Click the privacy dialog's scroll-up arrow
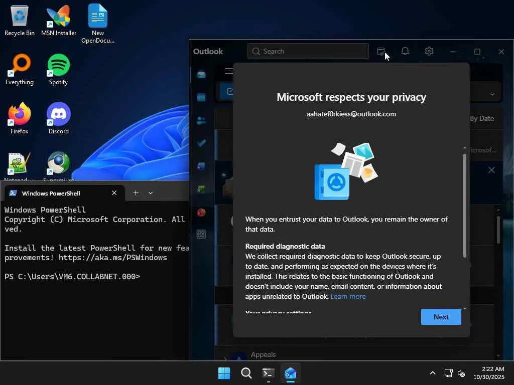 click(x=464, y=148)
